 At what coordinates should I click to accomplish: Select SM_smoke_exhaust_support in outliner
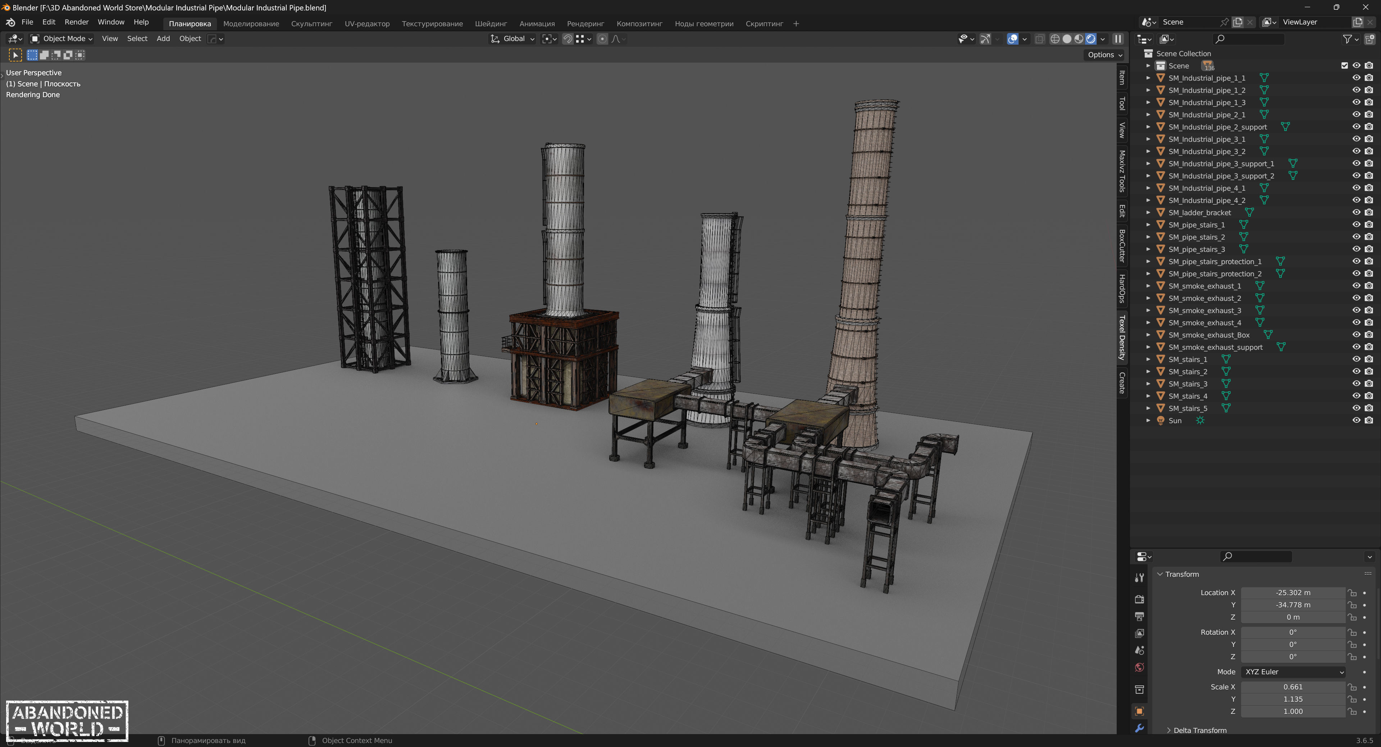1215,348
